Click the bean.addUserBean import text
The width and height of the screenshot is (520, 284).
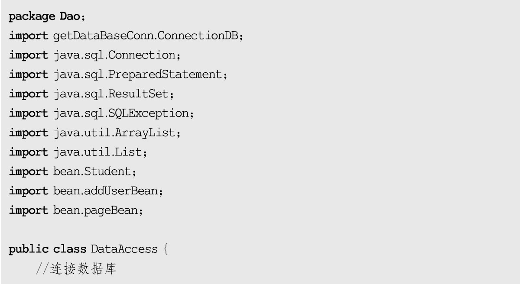point(105,191)
